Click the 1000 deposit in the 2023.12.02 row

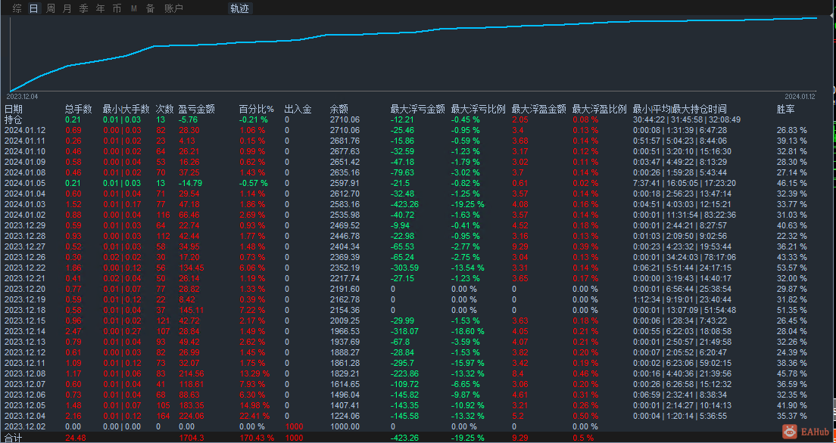[294, 426]
